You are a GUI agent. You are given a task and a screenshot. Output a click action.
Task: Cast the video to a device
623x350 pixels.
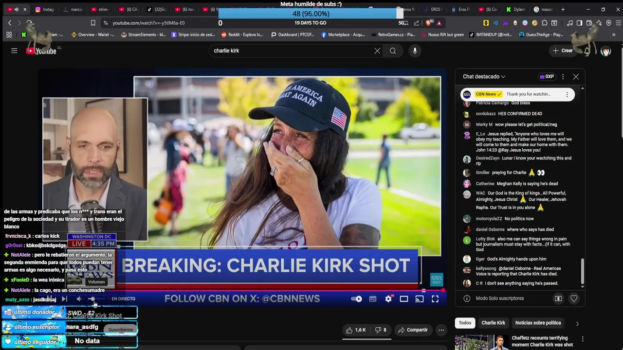pyautogui.click(x=420, y=299)
